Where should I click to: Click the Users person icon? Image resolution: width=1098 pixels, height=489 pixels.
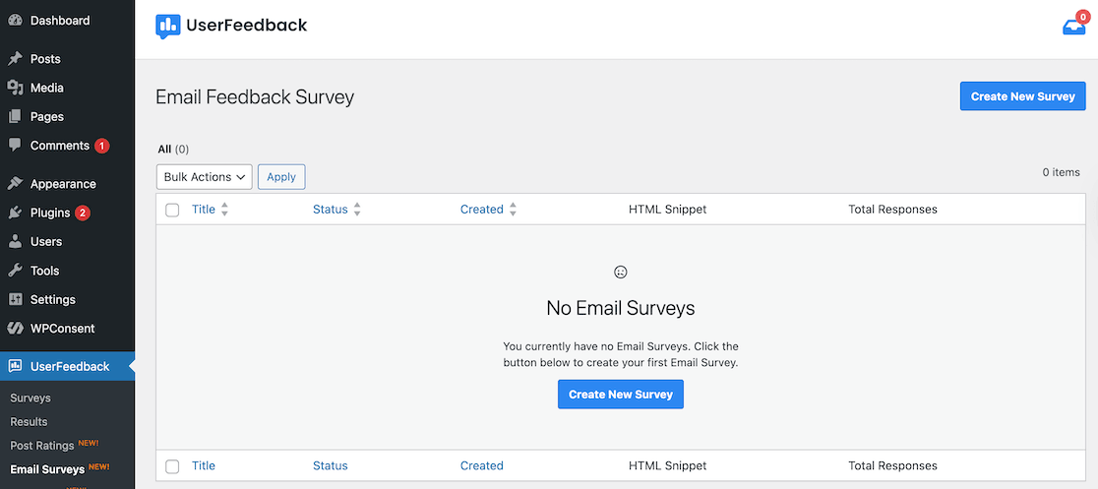15,242
